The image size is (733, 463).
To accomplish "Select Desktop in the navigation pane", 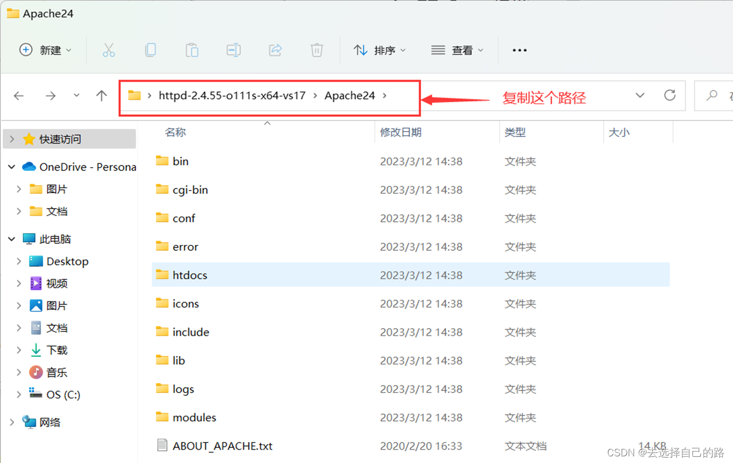I will (x=67, y=261).
